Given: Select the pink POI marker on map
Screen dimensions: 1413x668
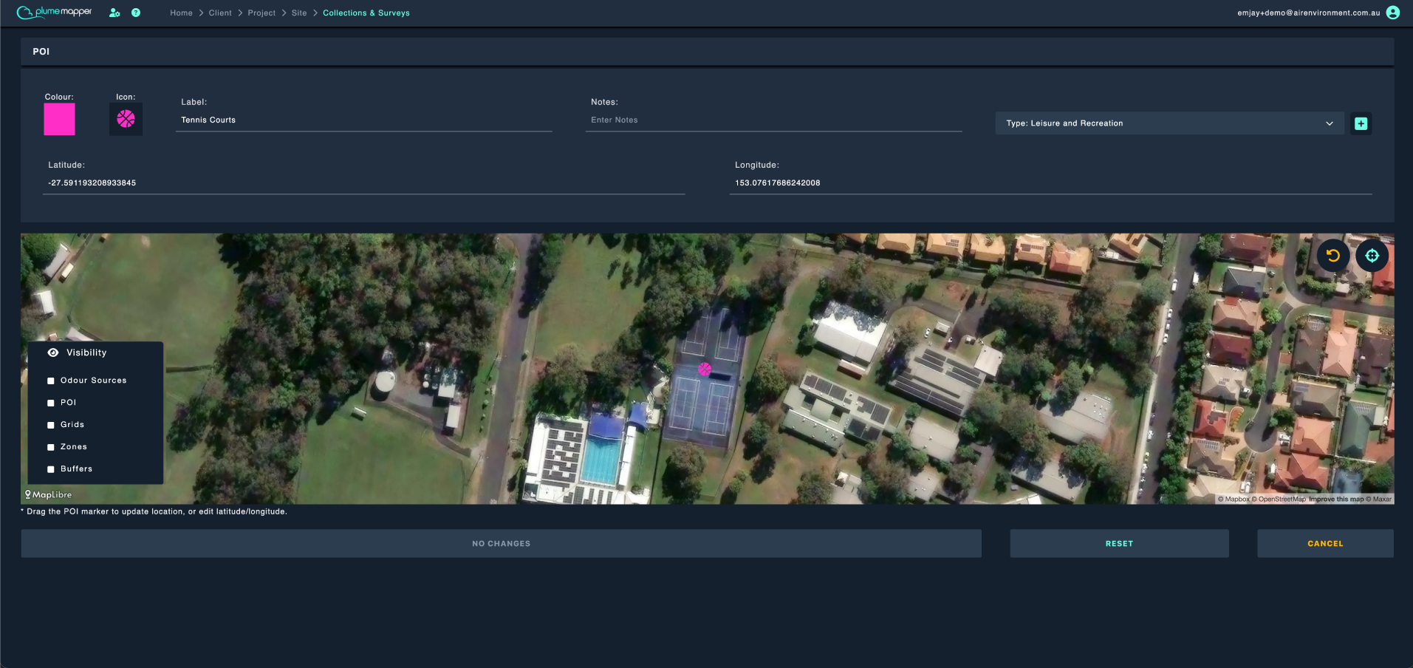Looking at the screenshot, I should pyautogui.click(x=705, y=369).
